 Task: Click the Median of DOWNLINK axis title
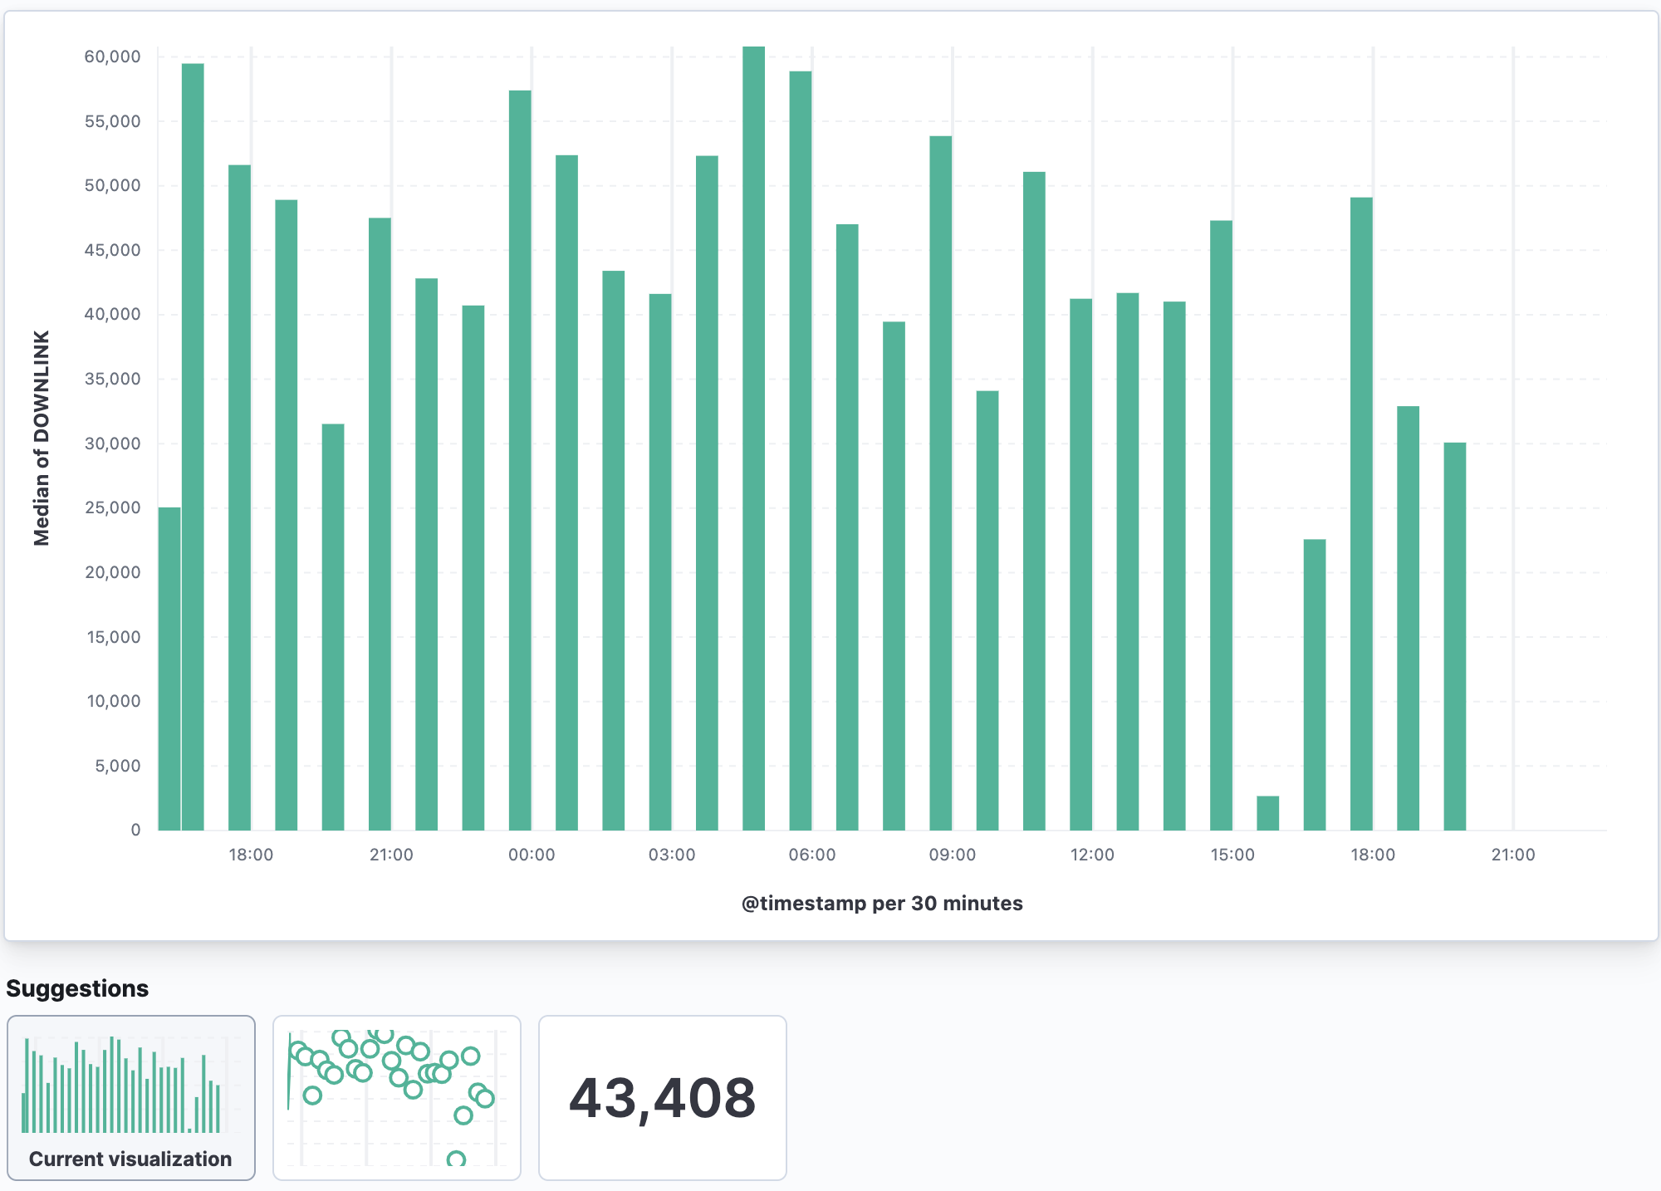(x=42, y=438)
